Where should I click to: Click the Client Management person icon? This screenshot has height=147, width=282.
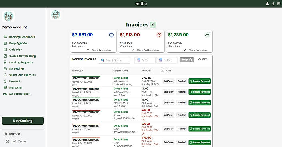click(x=5, y=75)
